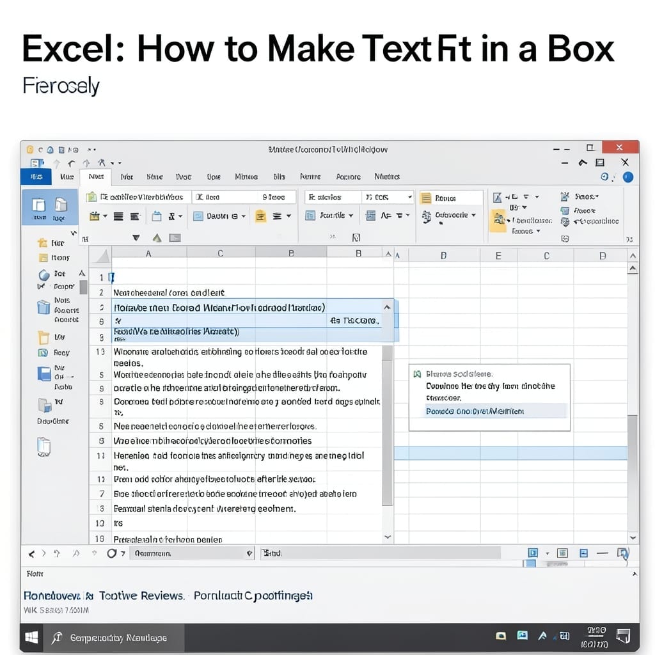Switch to the blue normal view button
This screenshot has height=655, width=655.
[x=533, y=553]
